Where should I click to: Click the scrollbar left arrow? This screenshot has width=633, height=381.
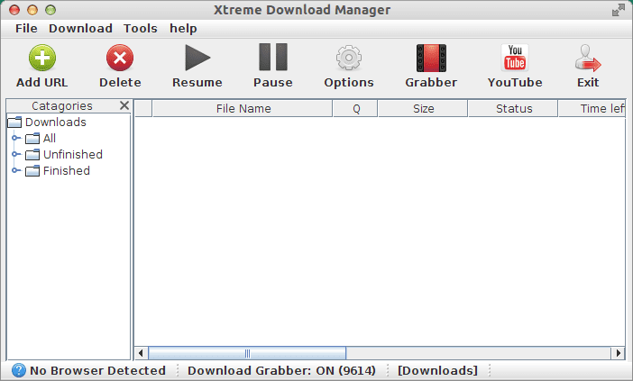[x=141, y=353]
